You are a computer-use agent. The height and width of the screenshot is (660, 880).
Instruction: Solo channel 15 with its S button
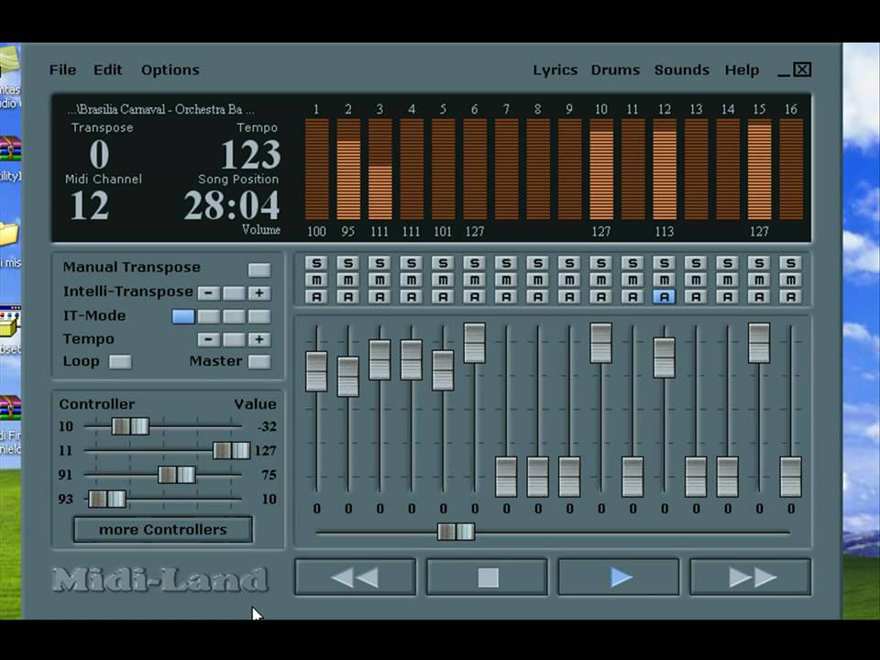(759, 263)
